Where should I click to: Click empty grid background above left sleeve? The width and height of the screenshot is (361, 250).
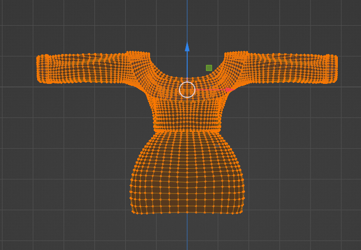(78, 28)
